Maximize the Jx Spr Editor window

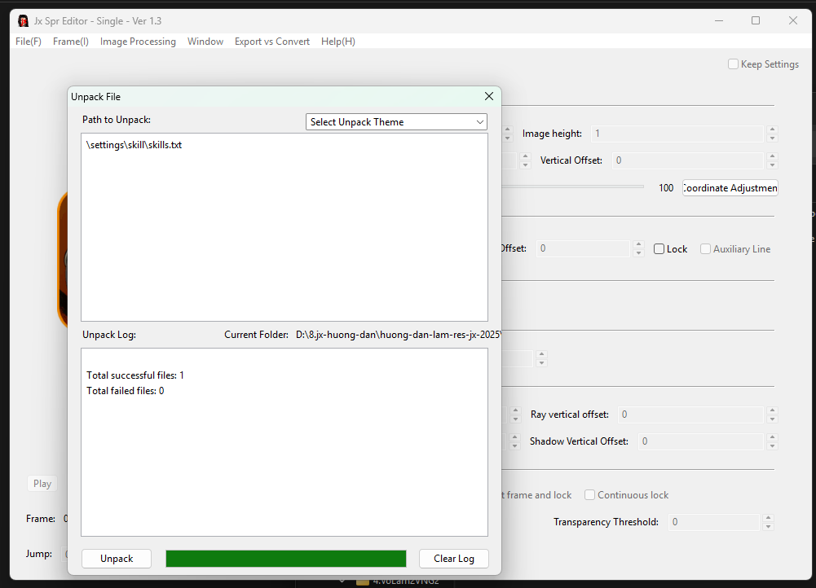point(756,20)
